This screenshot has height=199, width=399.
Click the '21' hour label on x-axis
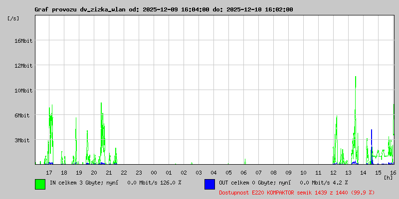[x=109, y=173]
